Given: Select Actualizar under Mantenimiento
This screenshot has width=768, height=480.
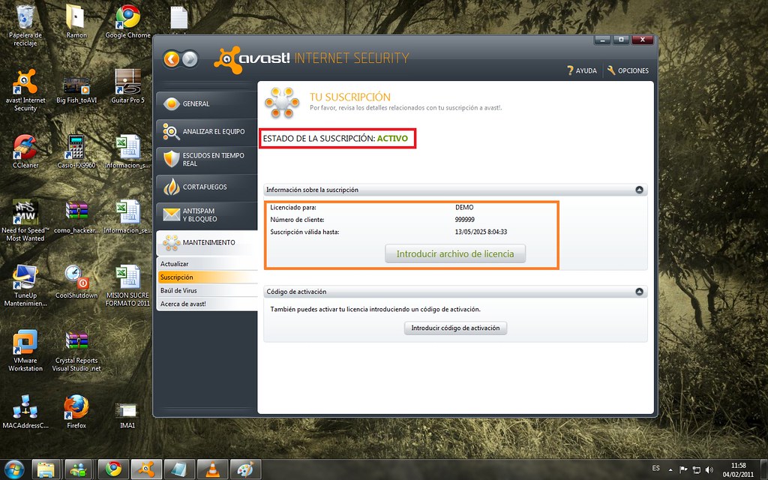Looking at the screenshot, I should 207,264.
